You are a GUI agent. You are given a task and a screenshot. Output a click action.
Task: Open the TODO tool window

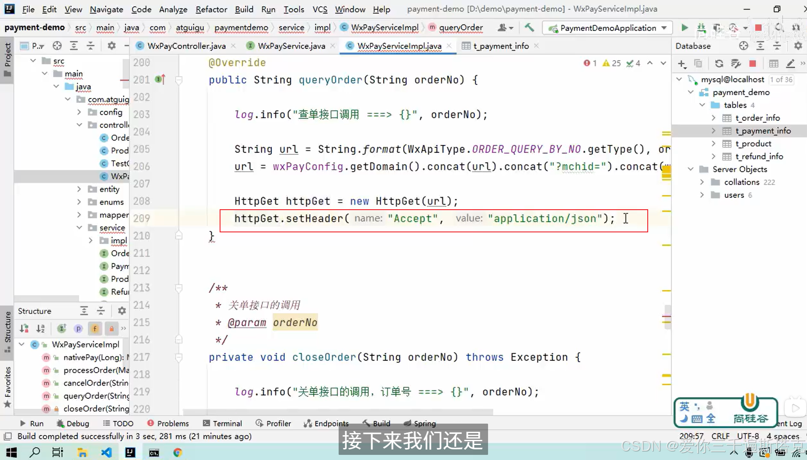pyautogui.click(x=118, y=423)
